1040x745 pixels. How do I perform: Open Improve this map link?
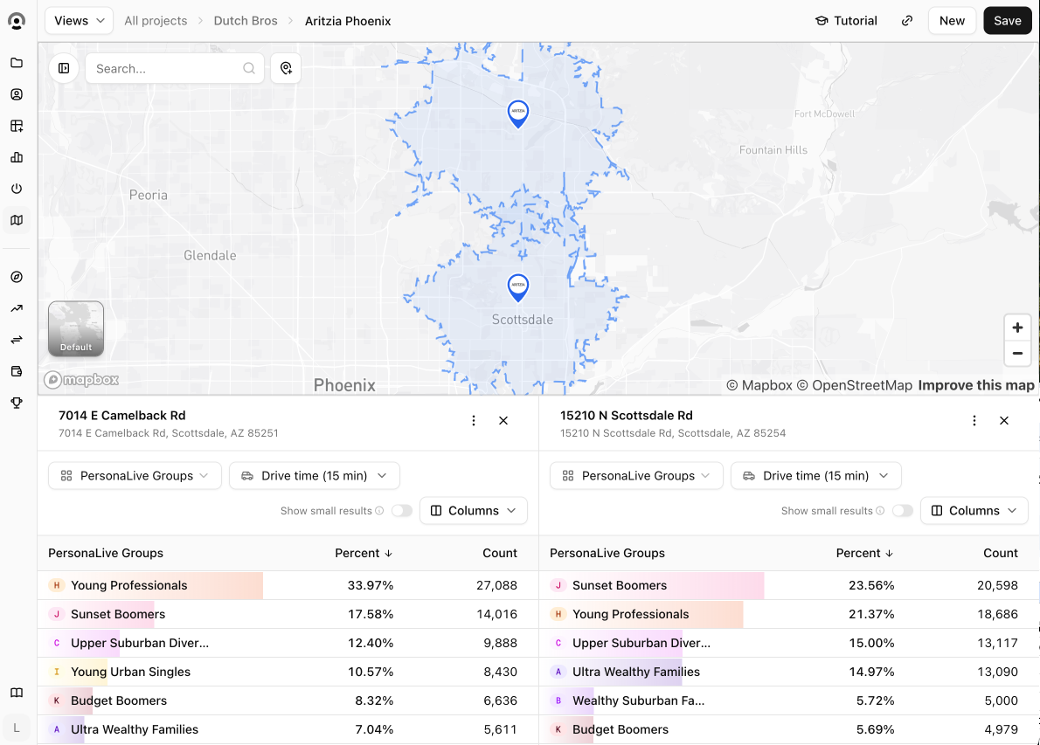(x=975, y=385)
